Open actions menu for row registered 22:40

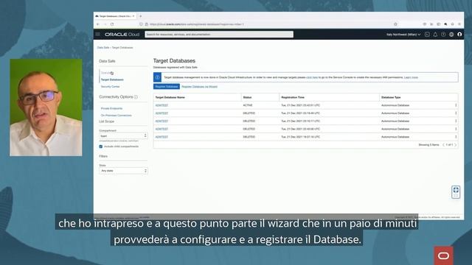click(456, 129)
